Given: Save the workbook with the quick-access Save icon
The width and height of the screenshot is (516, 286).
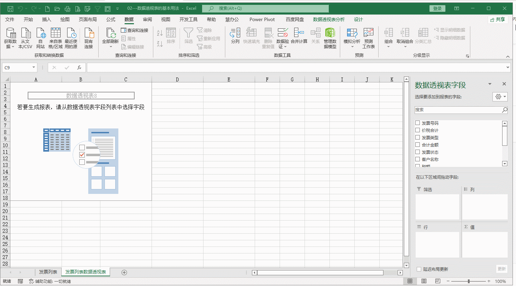Looking at the screenshot, I should (x=10, y=8).
